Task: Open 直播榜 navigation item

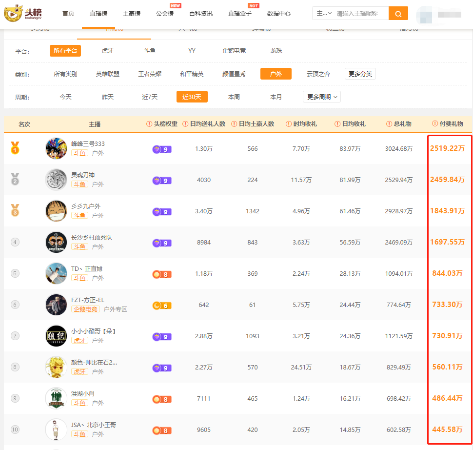Action: coord(99,14)
